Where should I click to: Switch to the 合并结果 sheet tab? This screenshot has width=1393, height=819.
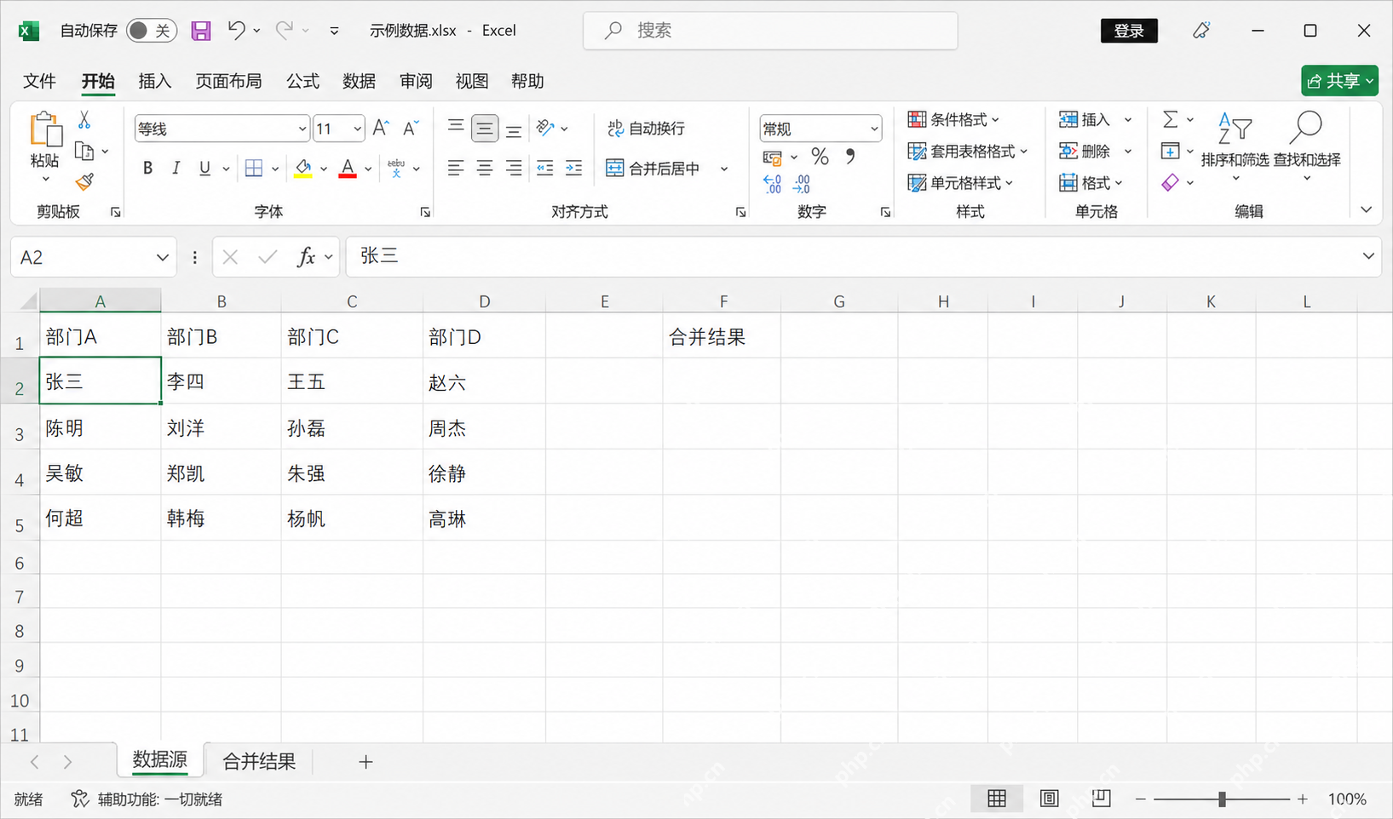[x=259, y=761]
